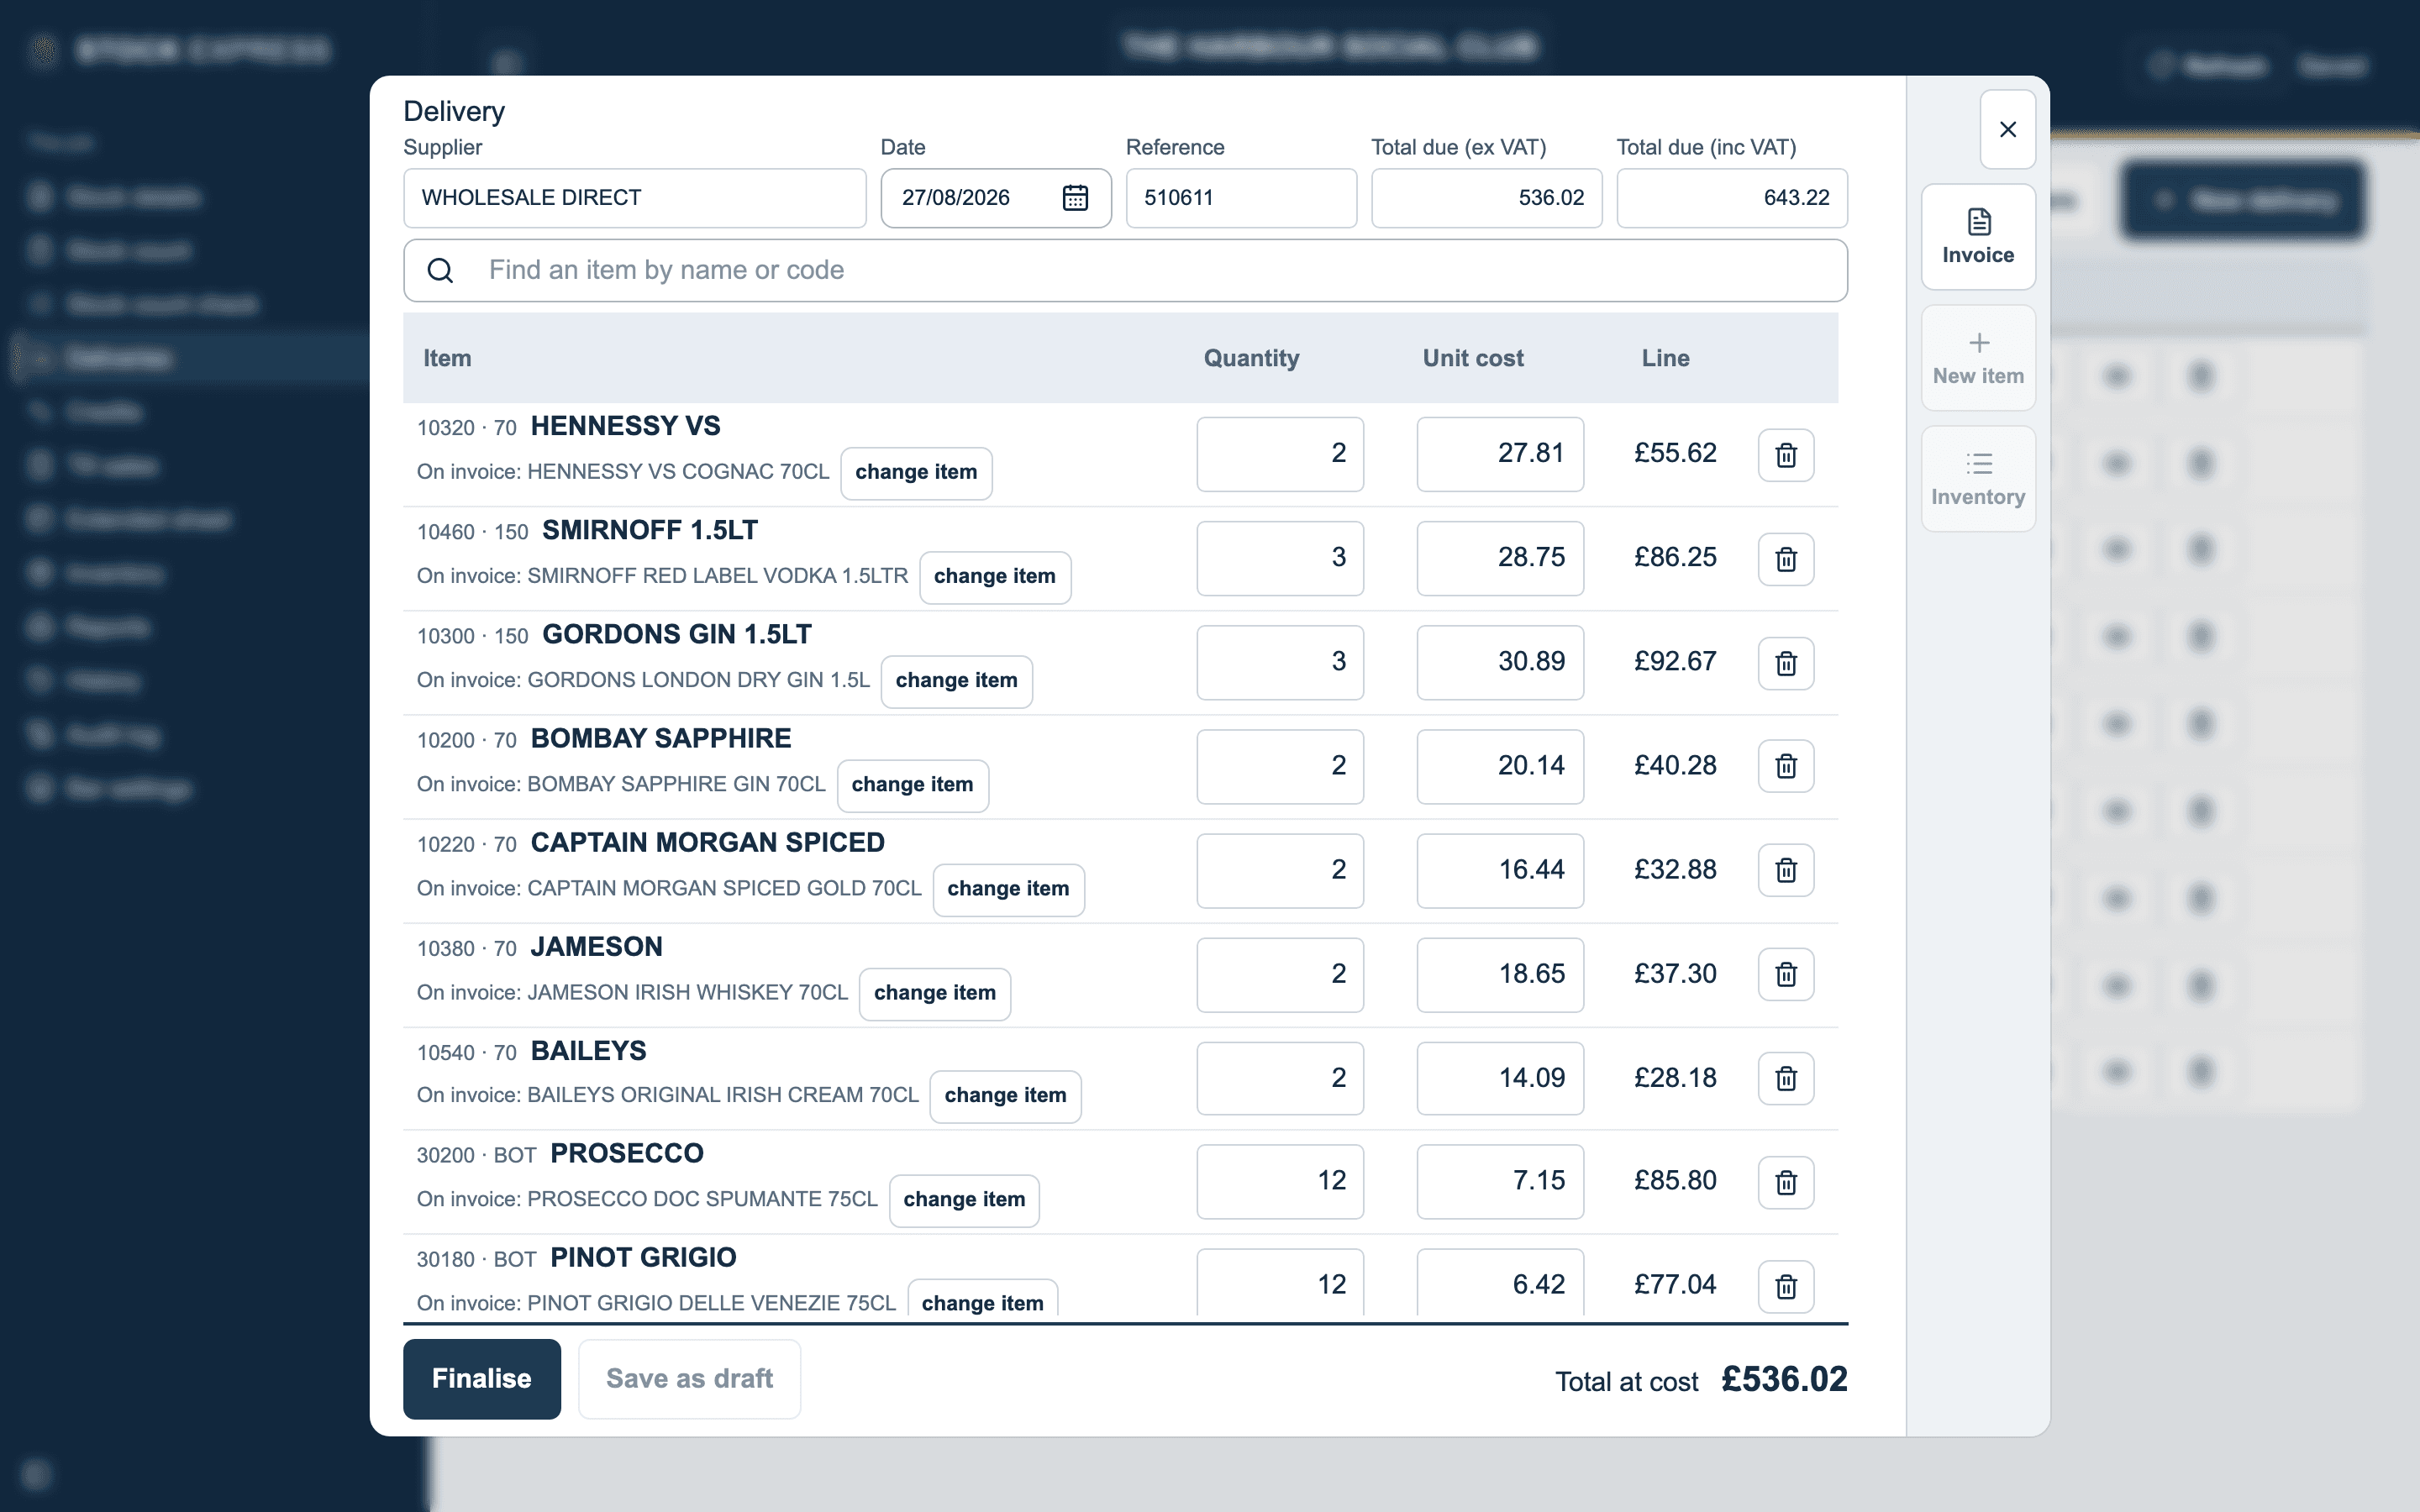The image size is (2420, 1512).
Task: Edit the Supplier field
Action: tap(635, 198)
